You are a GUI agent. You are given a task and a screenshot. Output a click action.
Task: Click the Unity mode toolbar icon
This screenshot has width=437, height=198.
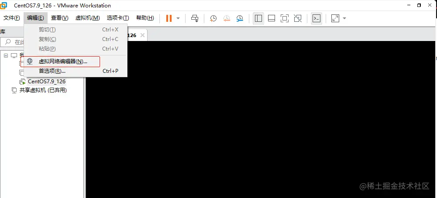pos(298,18)
